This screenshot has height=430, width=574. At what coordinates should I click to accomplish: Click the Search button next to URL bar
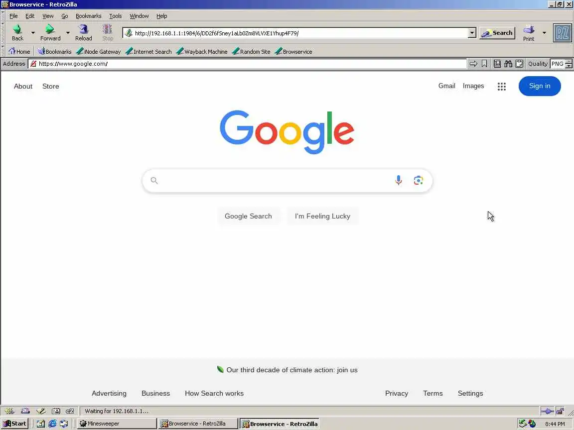497,33
